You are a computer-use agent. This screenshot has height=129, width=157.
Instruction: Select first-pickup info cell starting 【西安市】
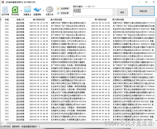coord(70,62)
